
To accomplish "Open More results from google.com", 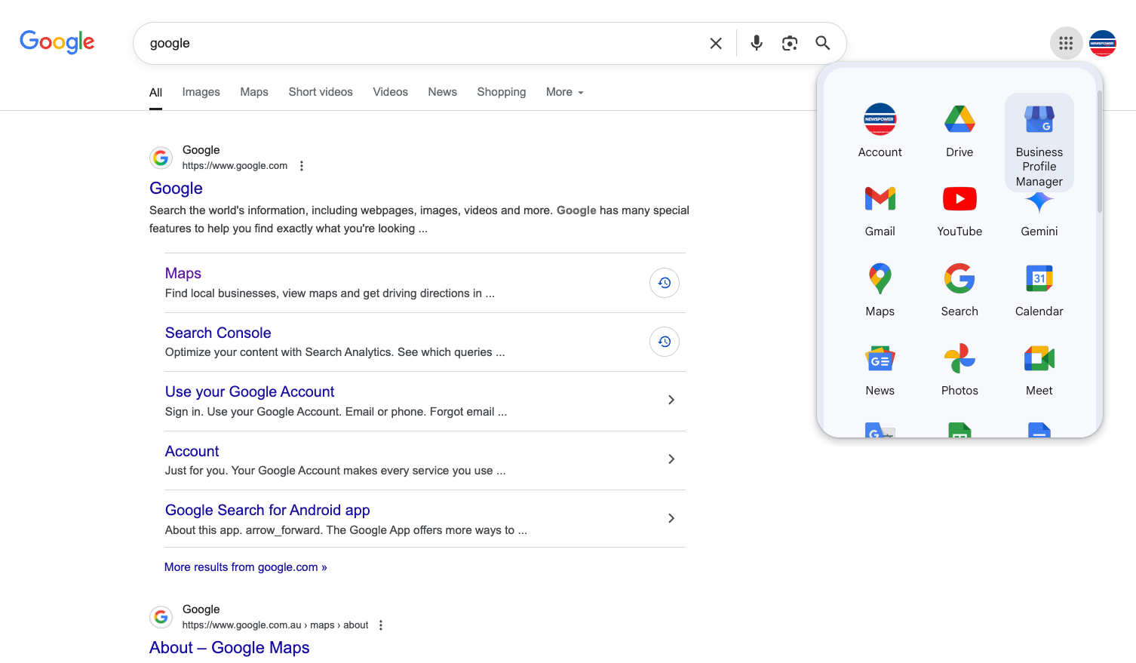I will (246, 567).
